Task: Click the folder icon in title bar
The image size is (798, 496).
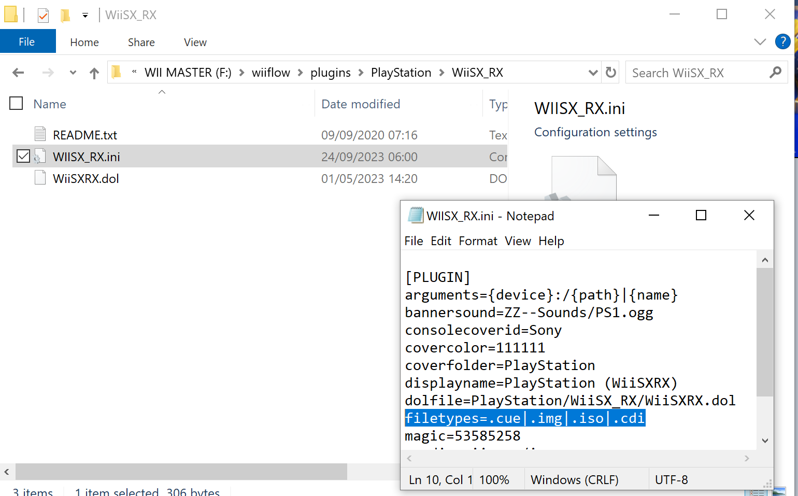Action: tap(11, 15)
